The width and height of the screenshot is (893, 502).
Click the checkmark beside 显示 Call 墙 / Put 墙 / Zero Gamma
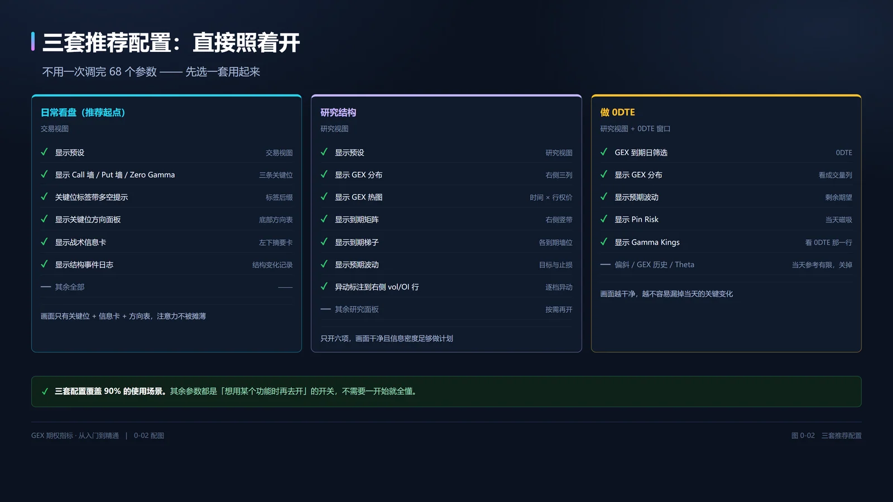click(x=44, y=175)
